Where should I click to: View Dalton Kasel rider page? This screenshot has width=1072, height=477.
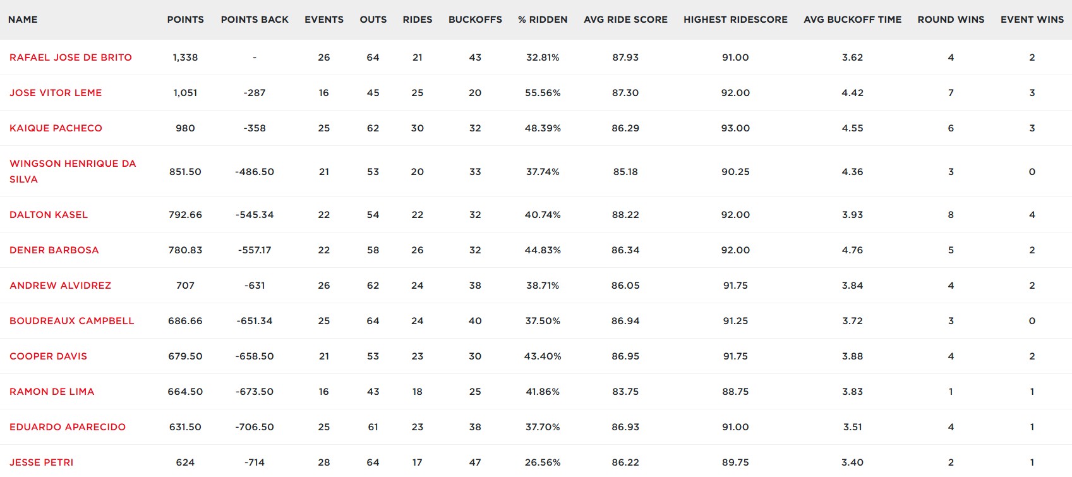pos(49,215)
